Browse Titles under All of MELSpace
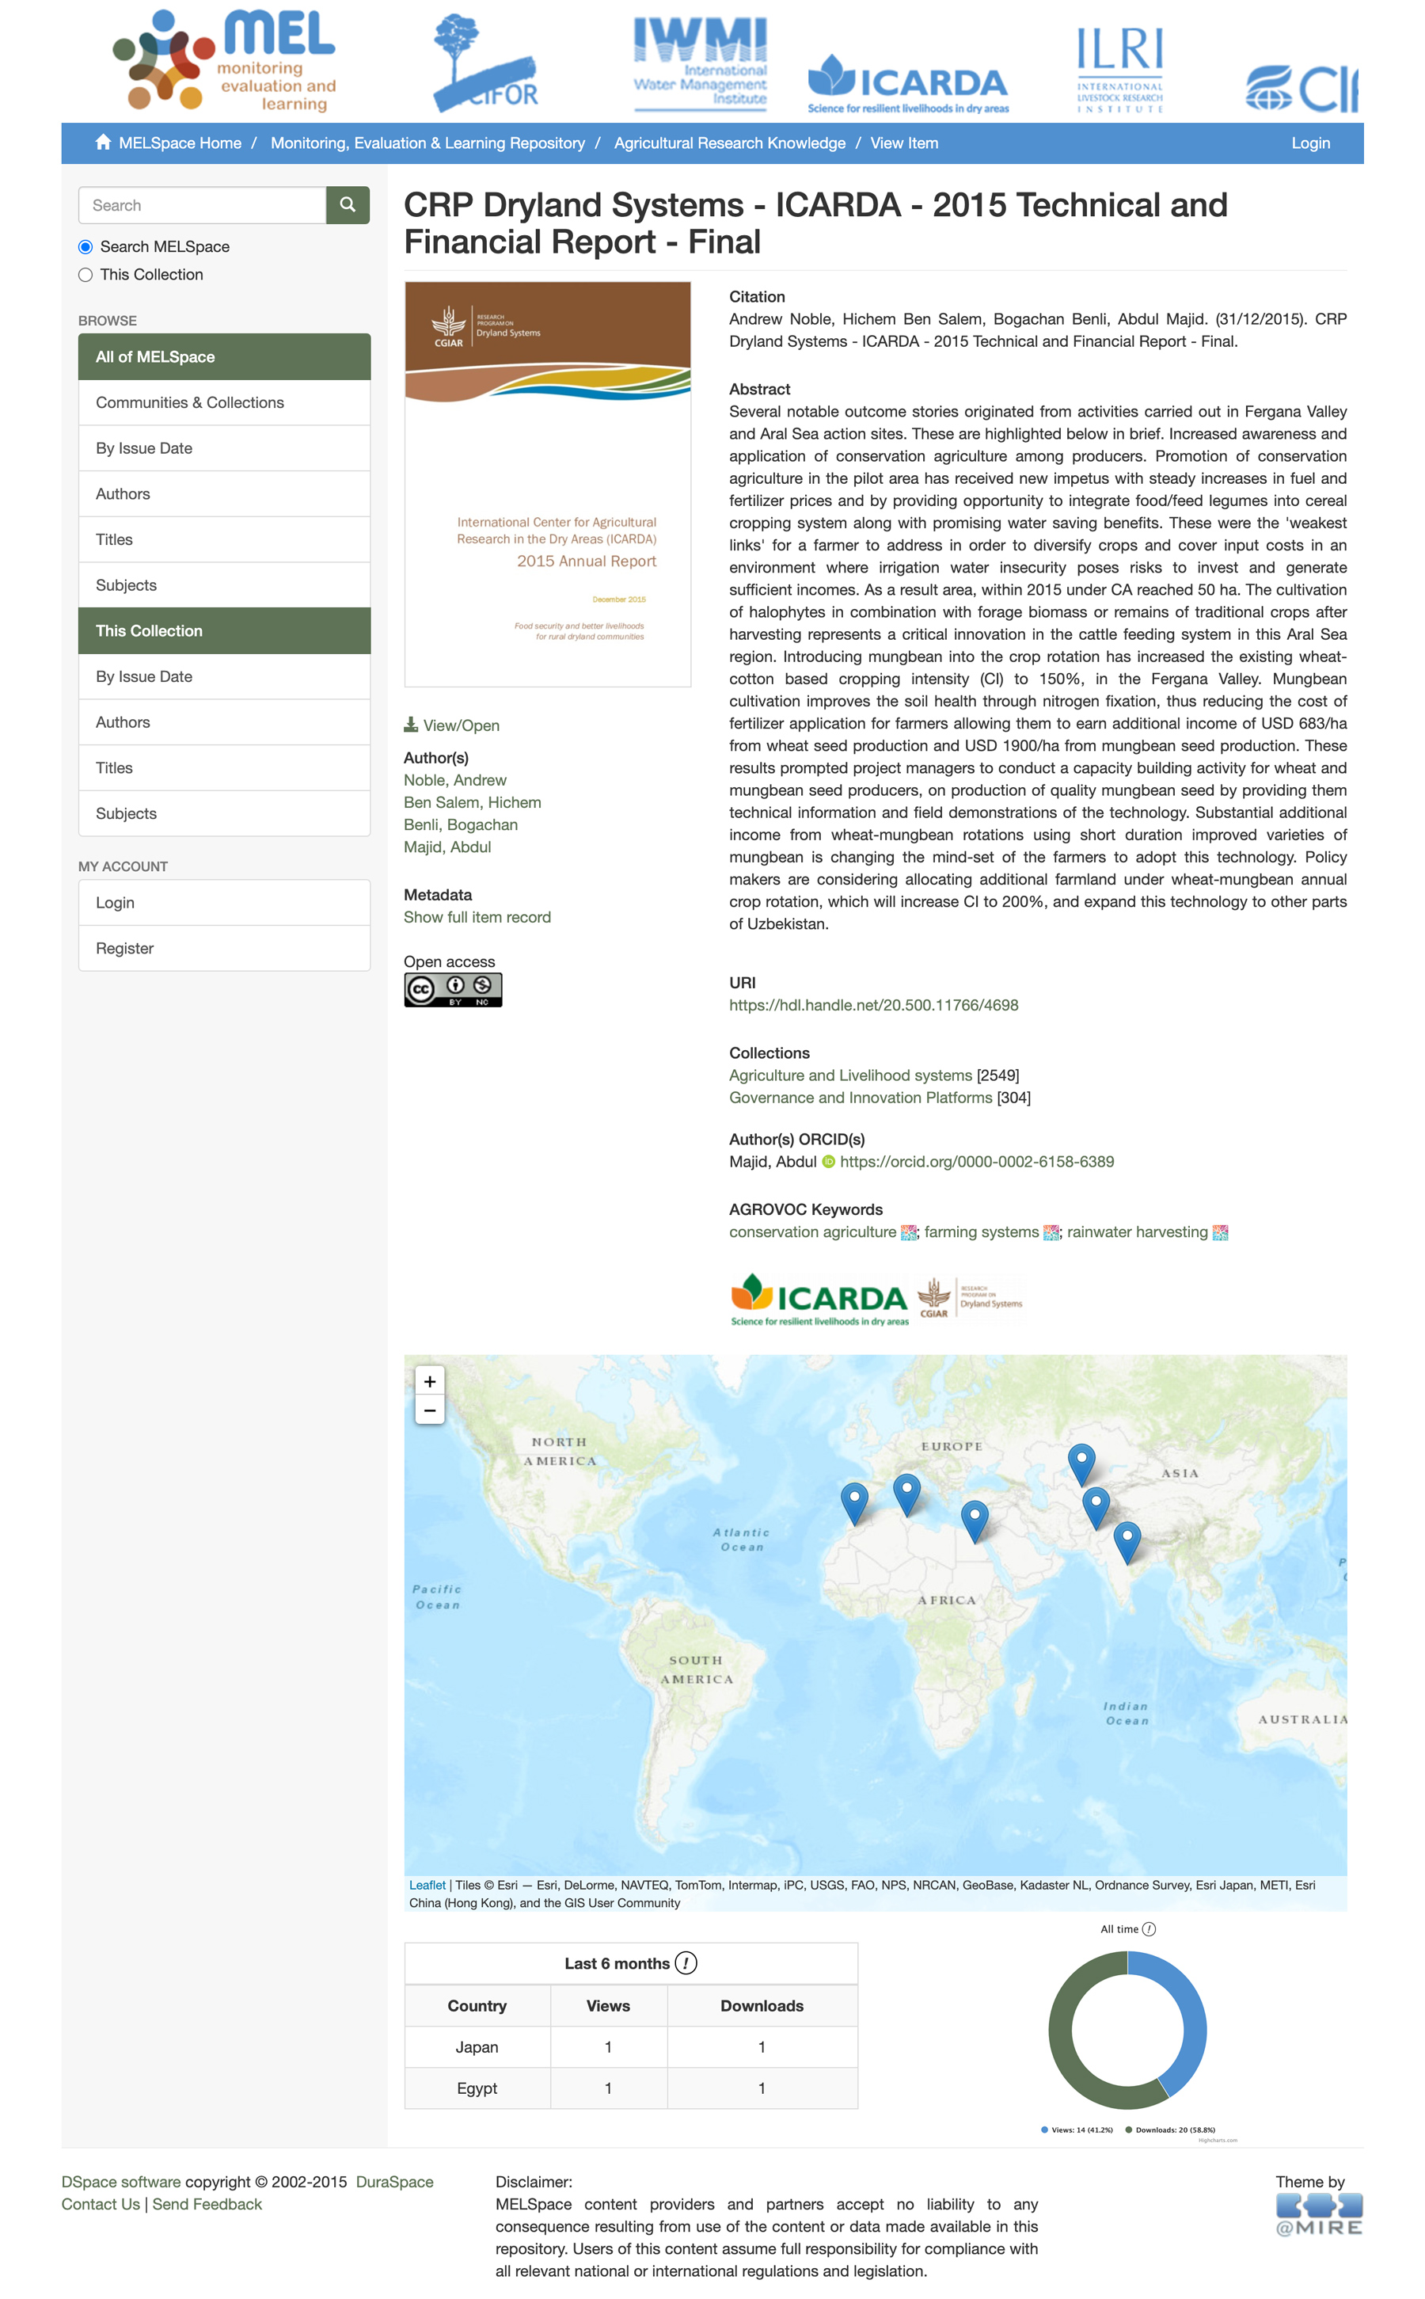Image resolution: width=1425 pixels, height=2299 pixels. click(224, 539)
